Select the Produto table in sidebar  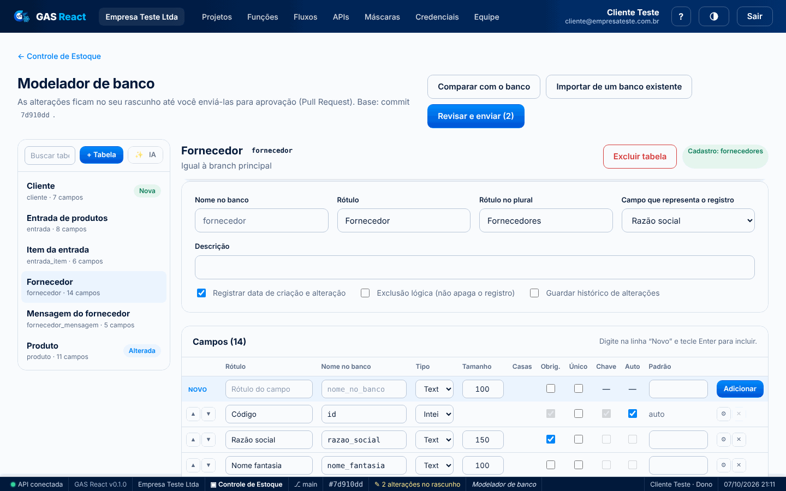94,351
